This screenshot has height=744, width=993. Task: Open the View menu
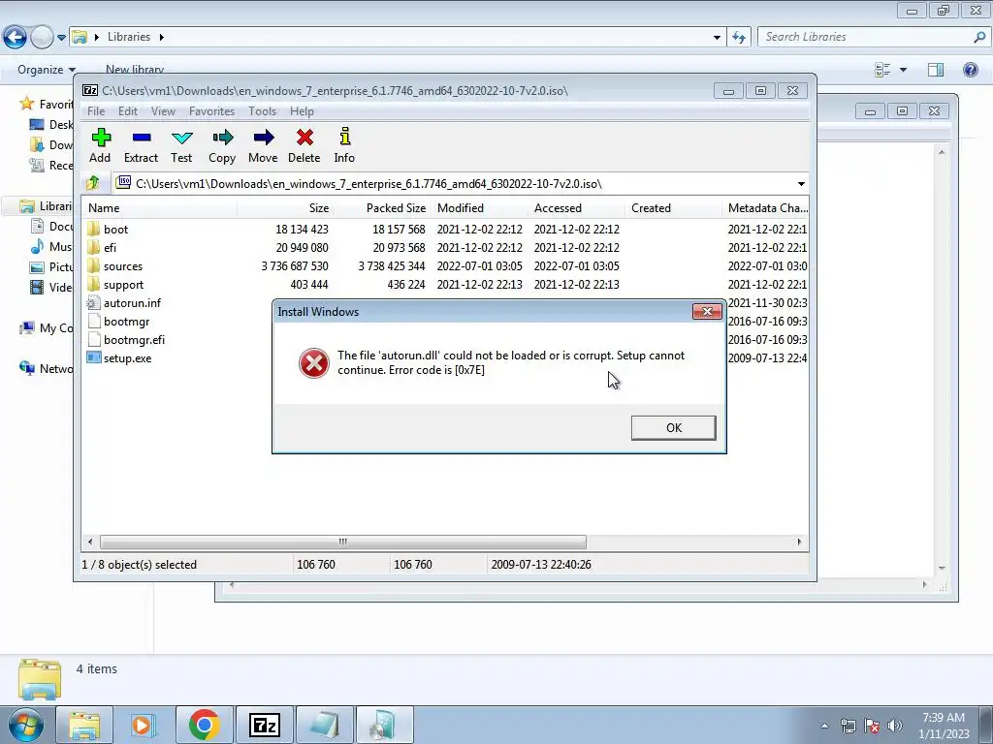[x=163, y=111]
